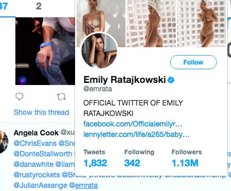Viewport: 231px width, 191px height.
Task: Click the @emrata handle under the name
Action: click(98, 89)
